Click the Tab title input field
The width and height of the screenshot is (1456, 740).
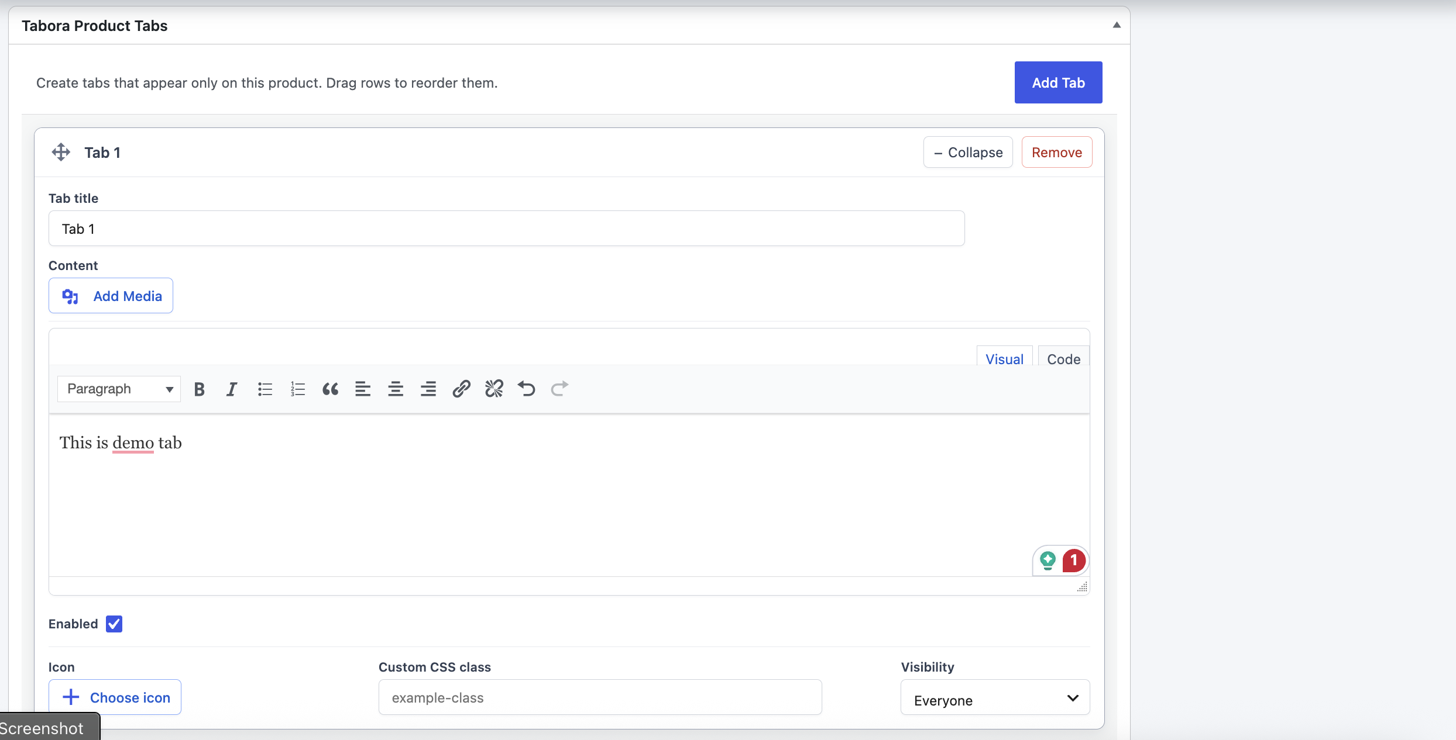(x=506, y=229)
